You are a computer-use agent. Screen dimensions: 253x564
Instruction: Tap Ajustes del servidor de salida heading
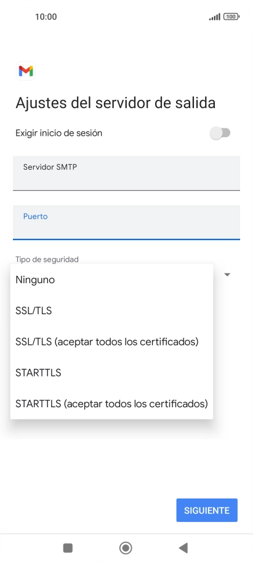click(x=116, y=103)
